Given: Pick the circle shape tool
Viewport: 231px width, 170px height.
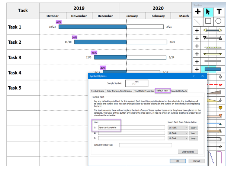Looking at the screenshot, I should 219,21.
